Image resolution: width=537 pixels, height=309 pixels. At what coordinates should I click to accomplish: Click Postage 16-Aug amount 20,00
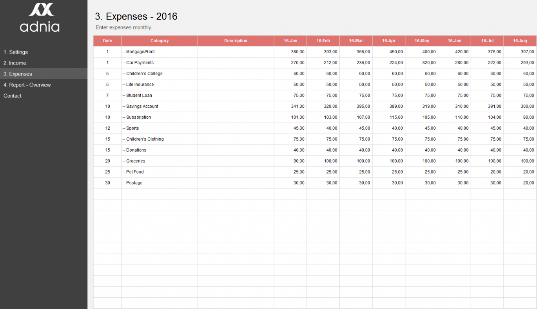[x=520, y=183]
